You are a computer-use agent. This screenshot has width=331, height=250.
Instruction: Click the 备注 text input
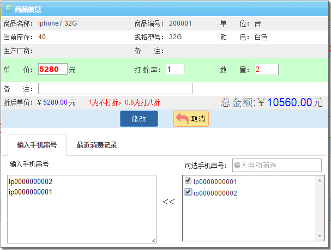point(116,88)
